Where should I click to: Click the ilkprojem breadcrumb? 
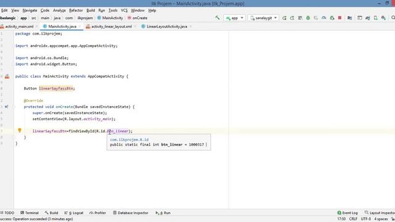point(85,18)
